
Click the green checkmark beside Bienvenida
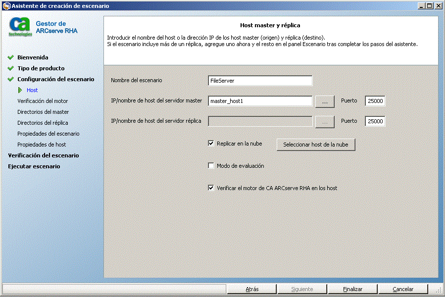pos(11,57)
